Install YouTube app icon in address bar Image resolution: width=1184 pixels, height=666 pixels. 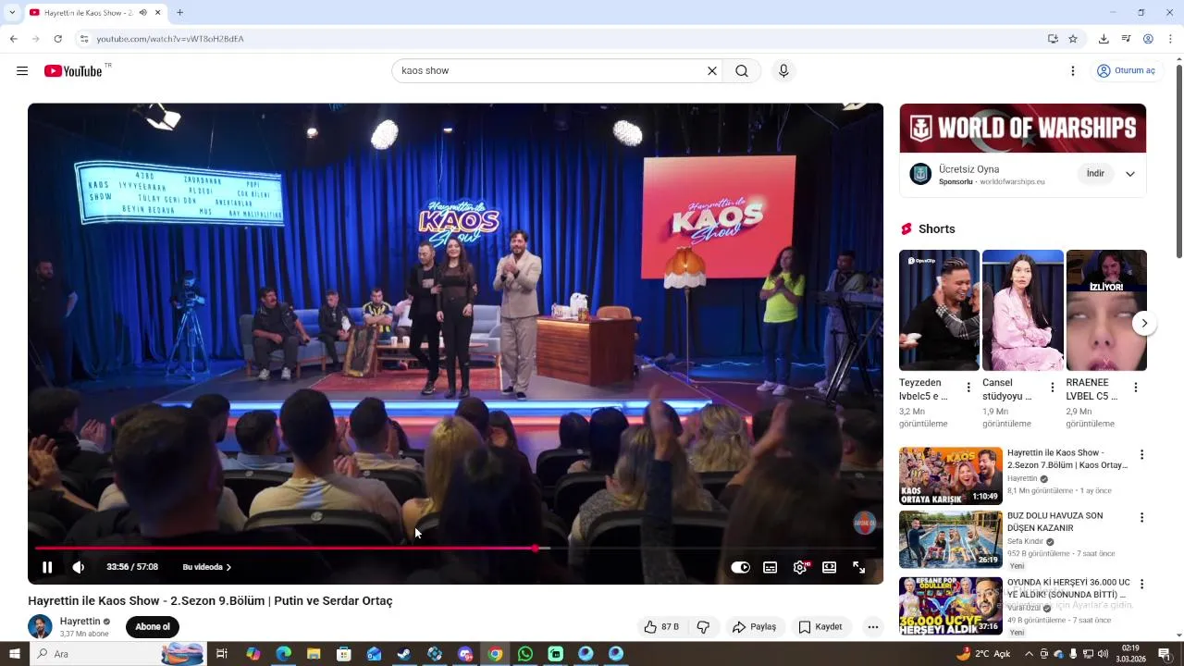(x=1053, y=39)
